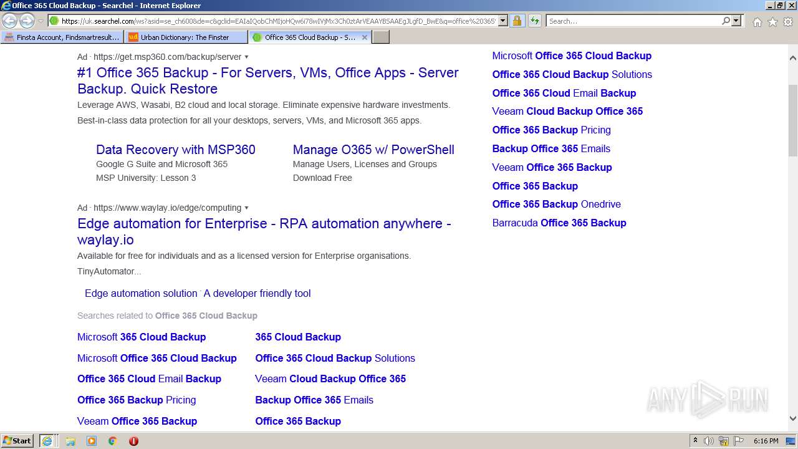Open the Opera taskbar icon
This screenshot has height=449, width=798.
133,441
